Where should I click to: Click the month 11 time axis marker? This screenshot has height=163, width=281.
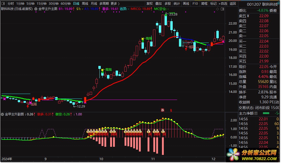(x=153, y=159)
